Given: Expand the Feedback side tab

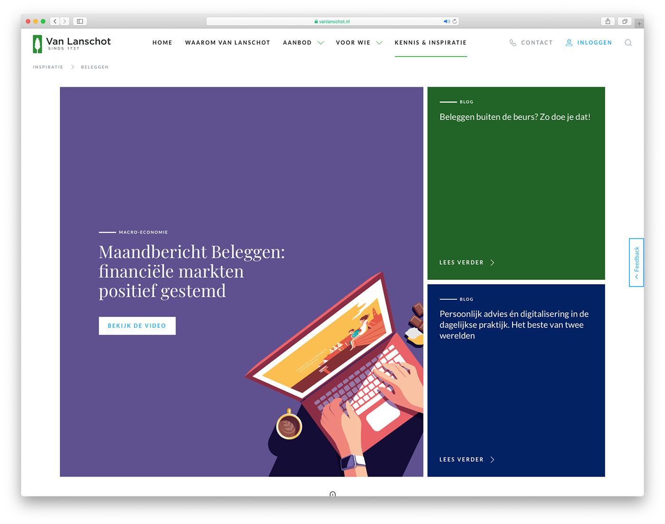Looking at the screenshot, I should coord(636,262).
